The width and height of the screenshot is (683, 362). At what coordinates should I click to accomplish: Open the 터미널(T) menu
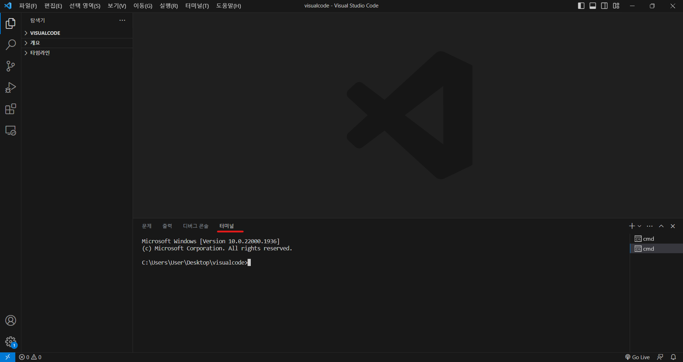point(197,6)
